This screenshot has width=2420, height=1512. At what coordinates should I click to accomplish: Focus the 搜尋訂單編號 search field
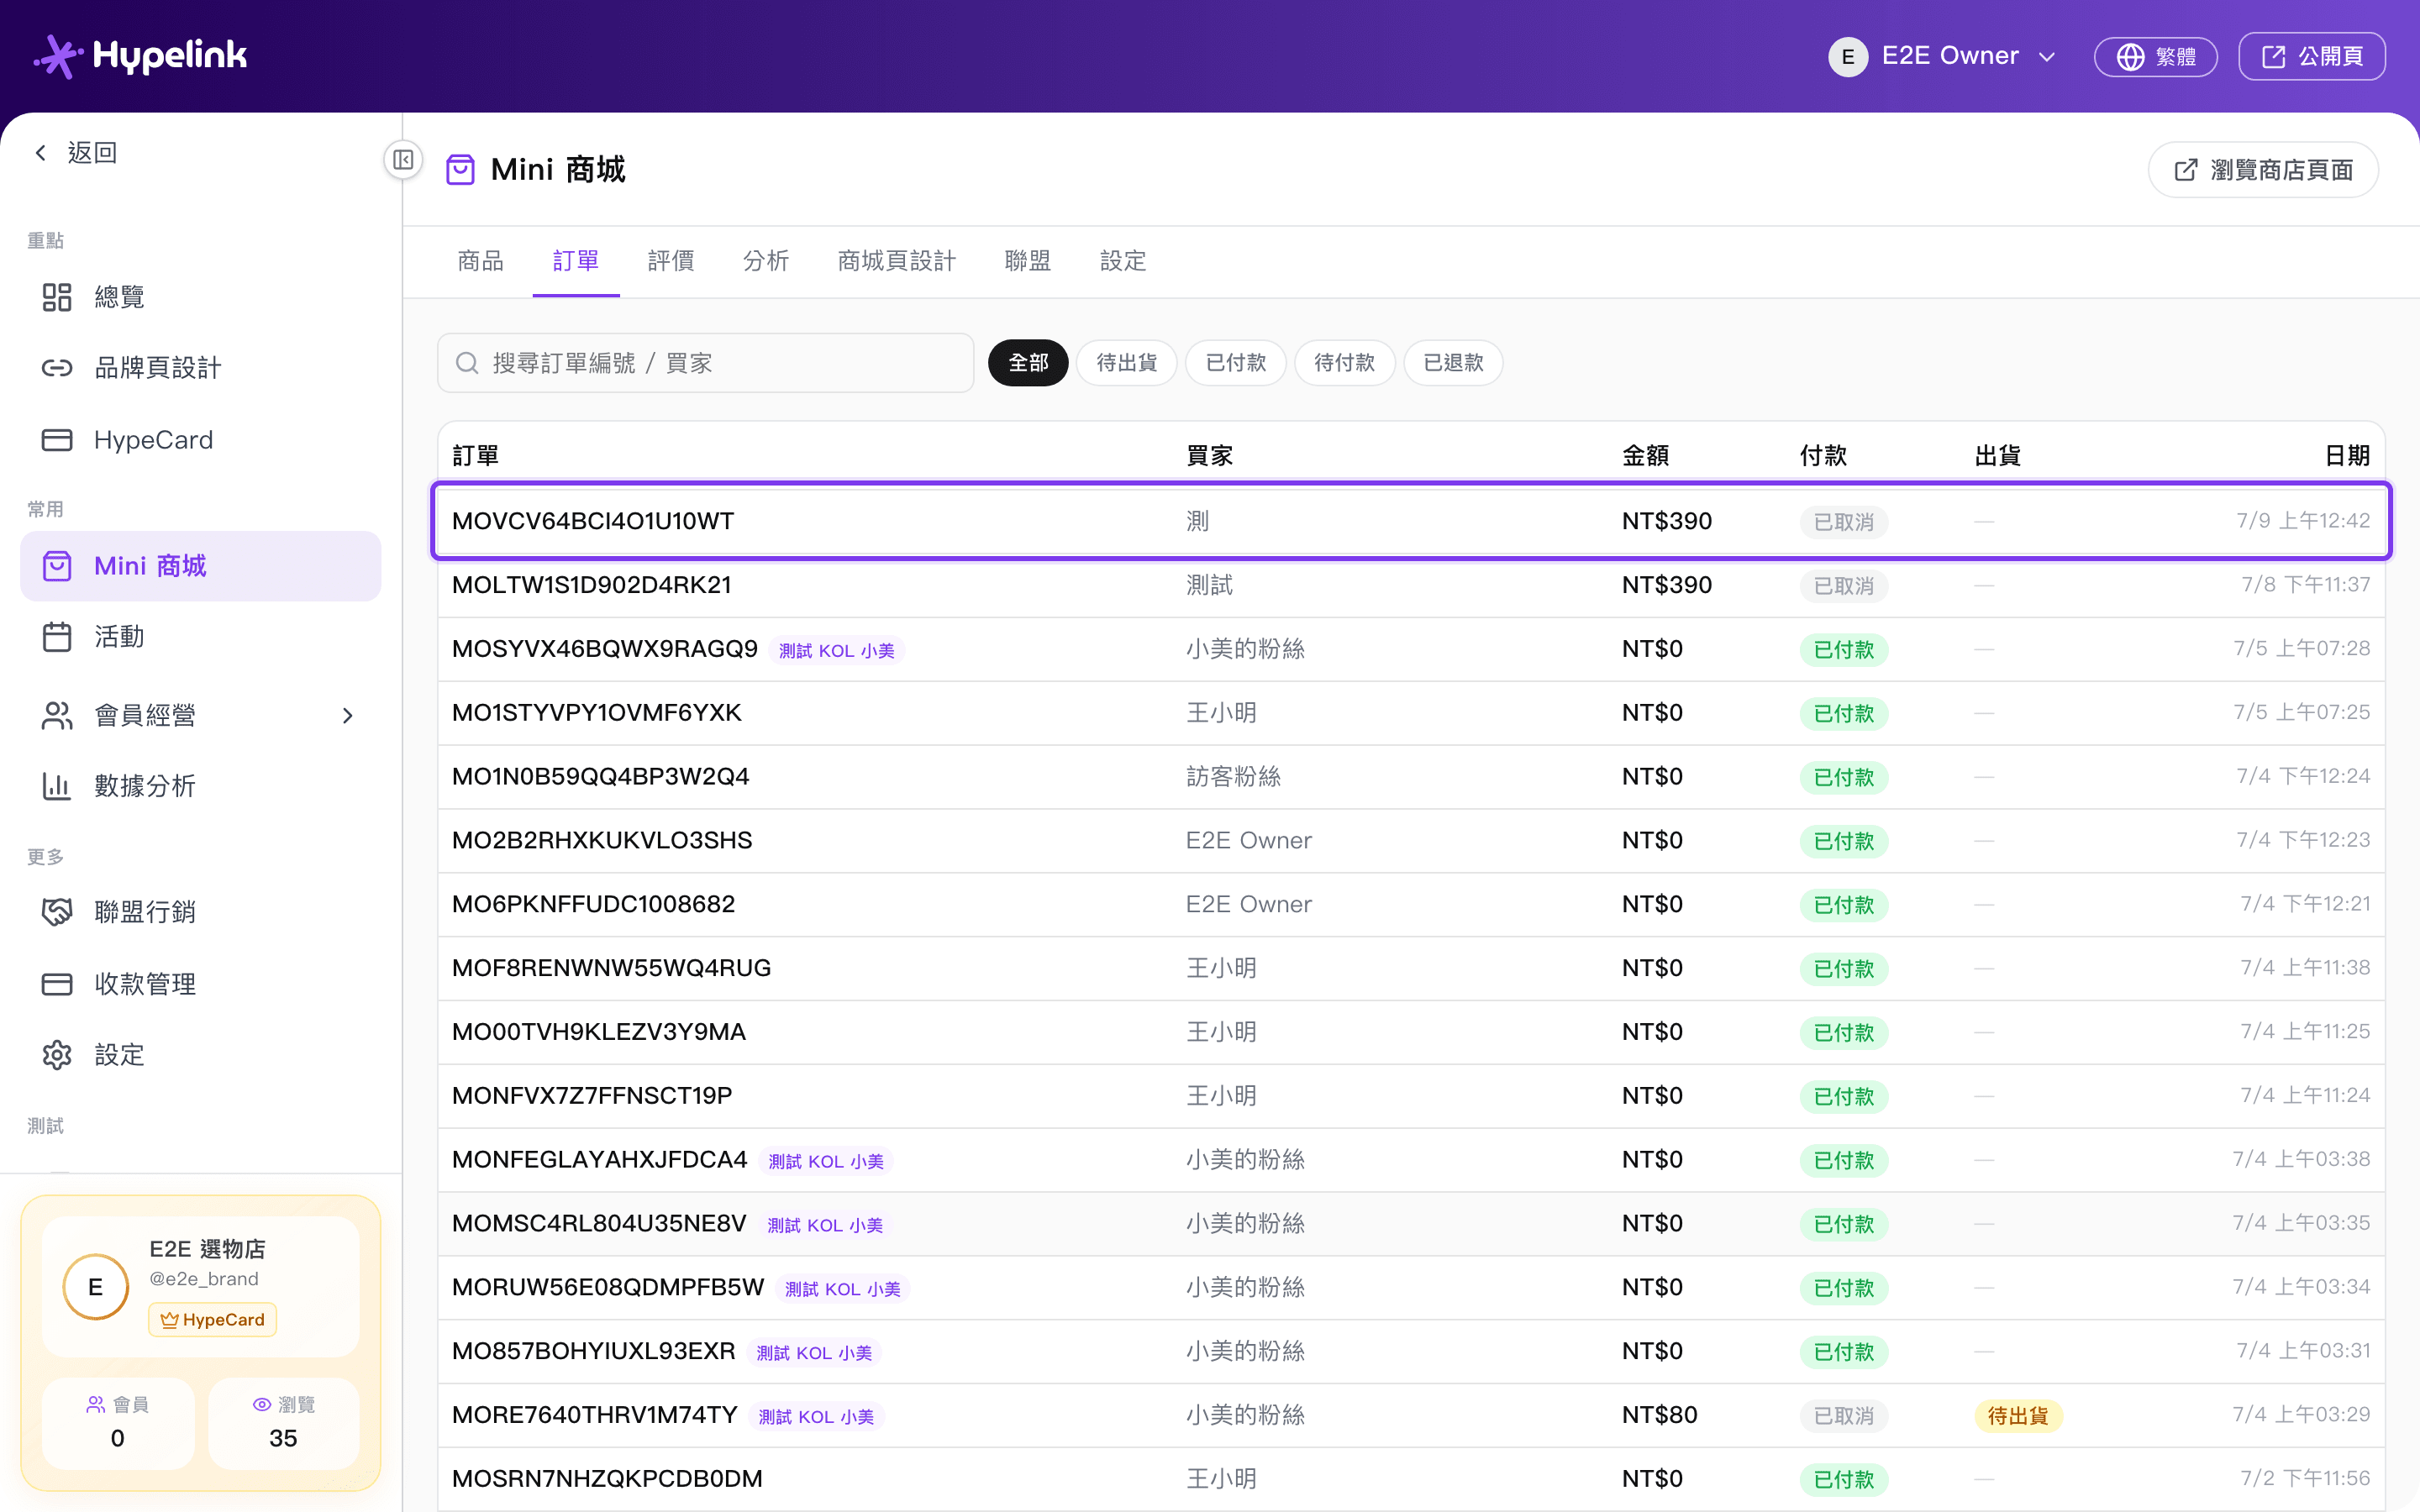point(706,363)
